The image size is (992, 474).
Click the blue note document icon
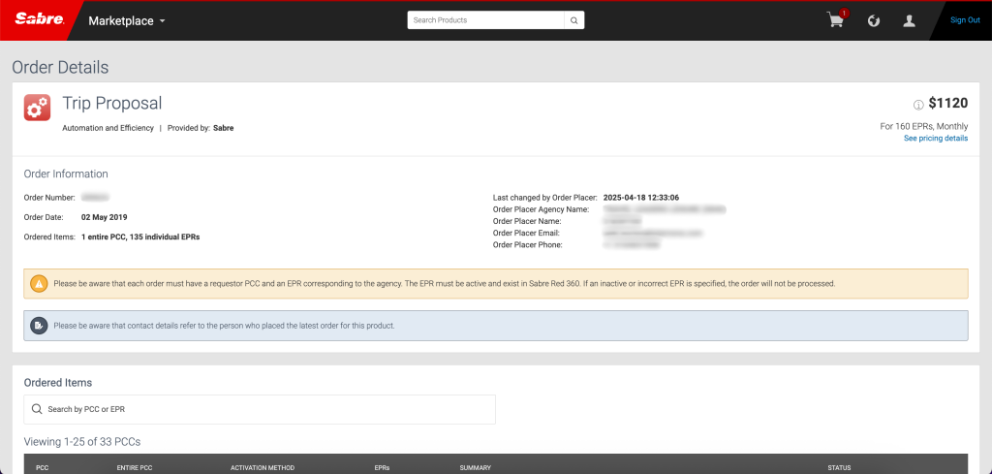click(39, 326)
